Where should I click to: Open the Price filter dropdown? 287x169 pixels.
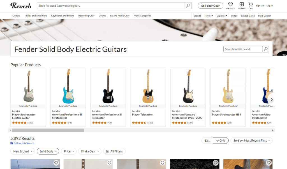[x=69, y=151]
